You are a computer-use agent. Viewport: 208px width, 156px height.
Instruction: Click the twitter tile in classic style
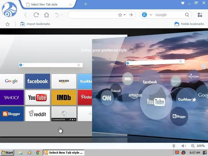(x=85, y=81)
